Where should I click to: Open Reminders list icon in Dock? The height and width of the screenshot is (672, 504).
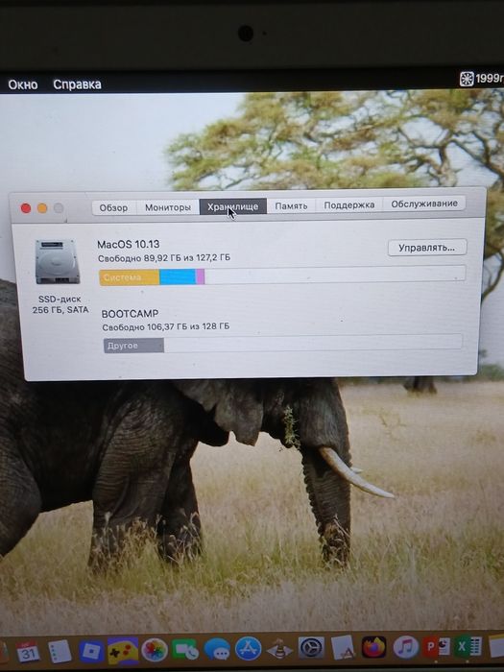[x=60, y=652]
